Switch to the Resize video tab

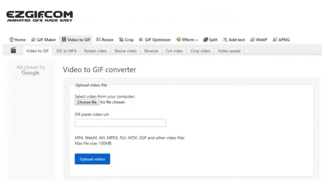(x=125, y=51)
